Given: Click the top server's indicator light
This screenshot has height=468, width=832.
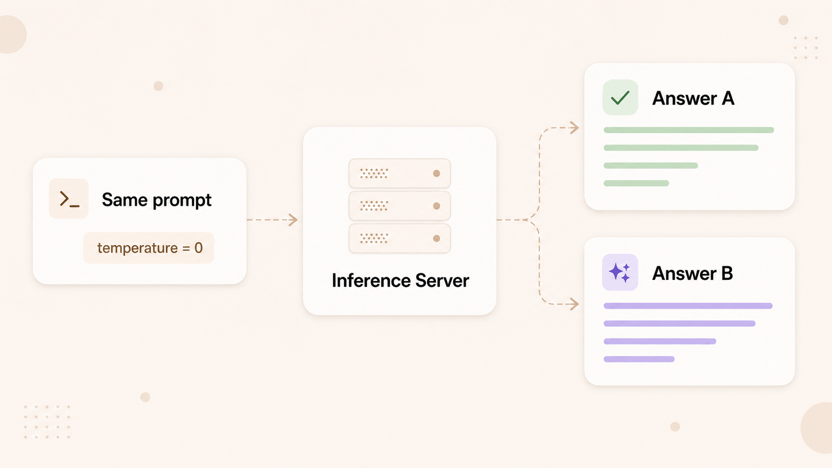Looking at the screenshot, I should click(x=436, y=174).
